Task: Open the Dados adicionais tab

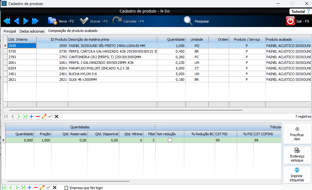Action: click(x=32, y=31)
